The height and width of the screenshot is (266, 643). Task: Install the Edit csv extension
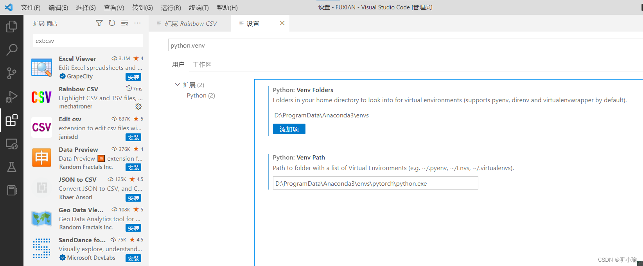point(133,137)
